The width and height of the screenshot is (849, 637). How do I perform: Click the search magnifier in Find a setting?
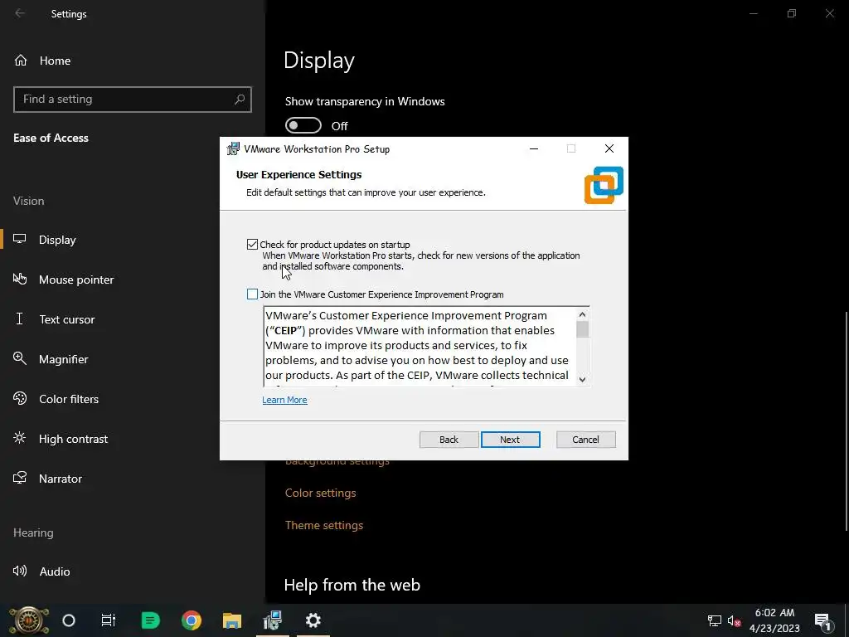click(x=240, y=100)
